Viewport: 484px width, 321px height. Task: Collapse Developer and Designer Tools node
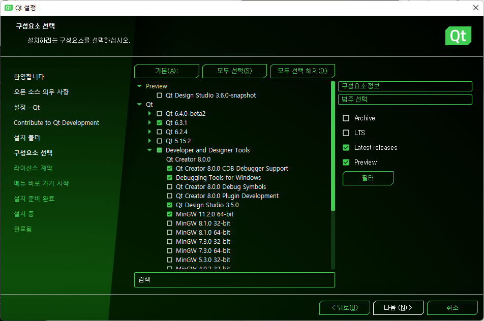149,150
